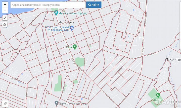The image size is (181, 108).
Task: Click the Парк text label
Action: [69, 47]
